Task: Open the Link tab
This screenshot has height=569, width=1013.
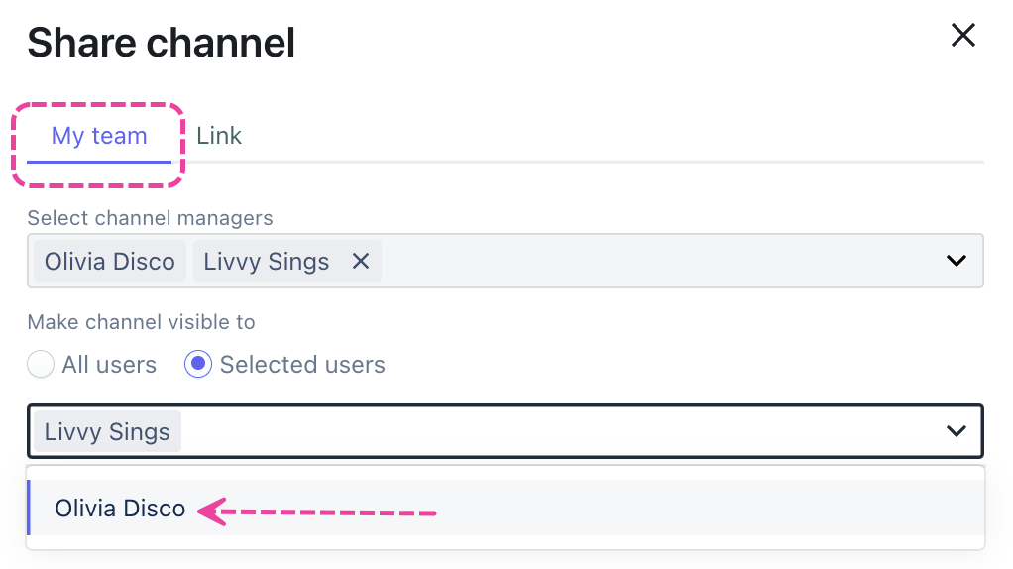Action: click(219, 136)
